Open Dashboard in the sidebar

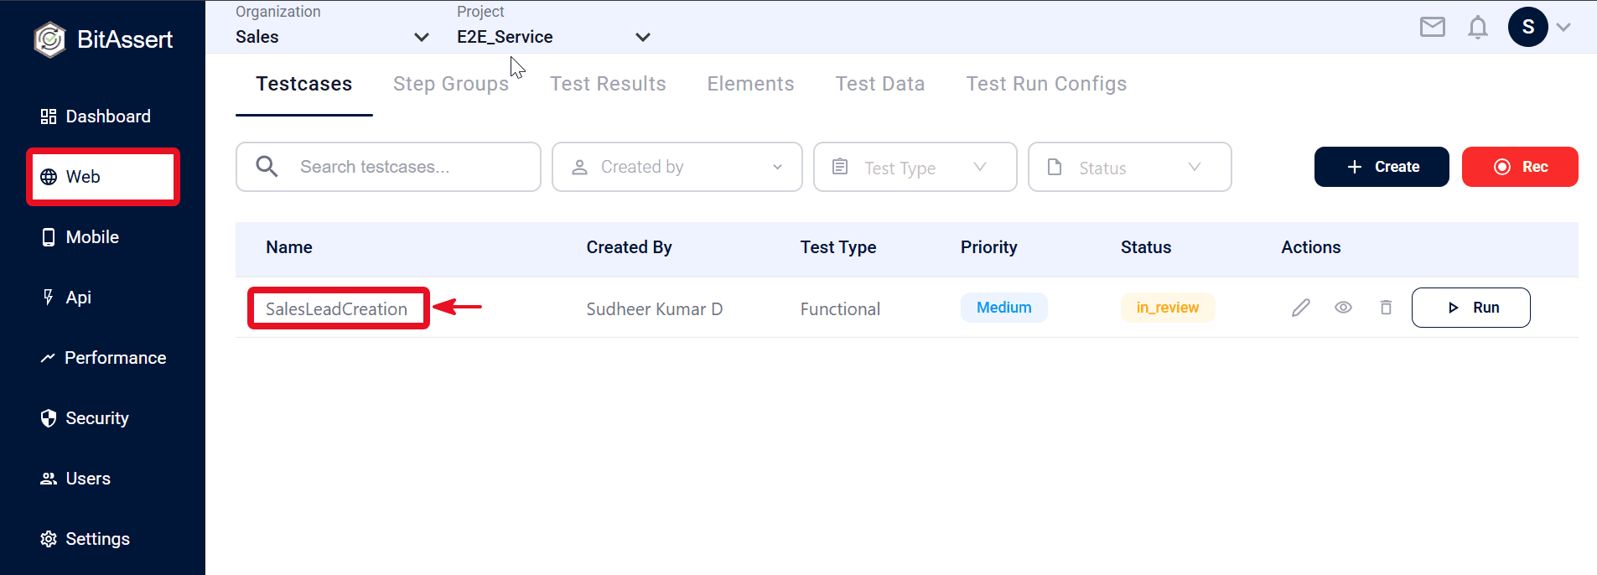point(96,117)
